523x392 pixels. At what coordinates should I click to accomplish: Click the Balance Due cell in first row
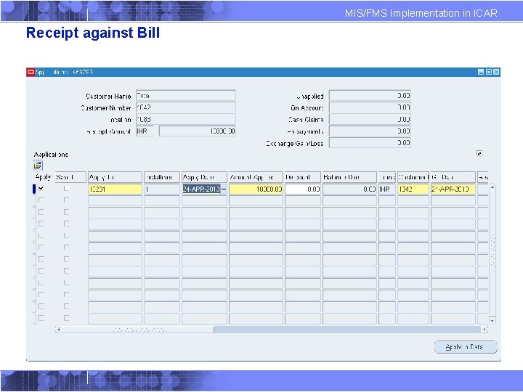(349, 189)
